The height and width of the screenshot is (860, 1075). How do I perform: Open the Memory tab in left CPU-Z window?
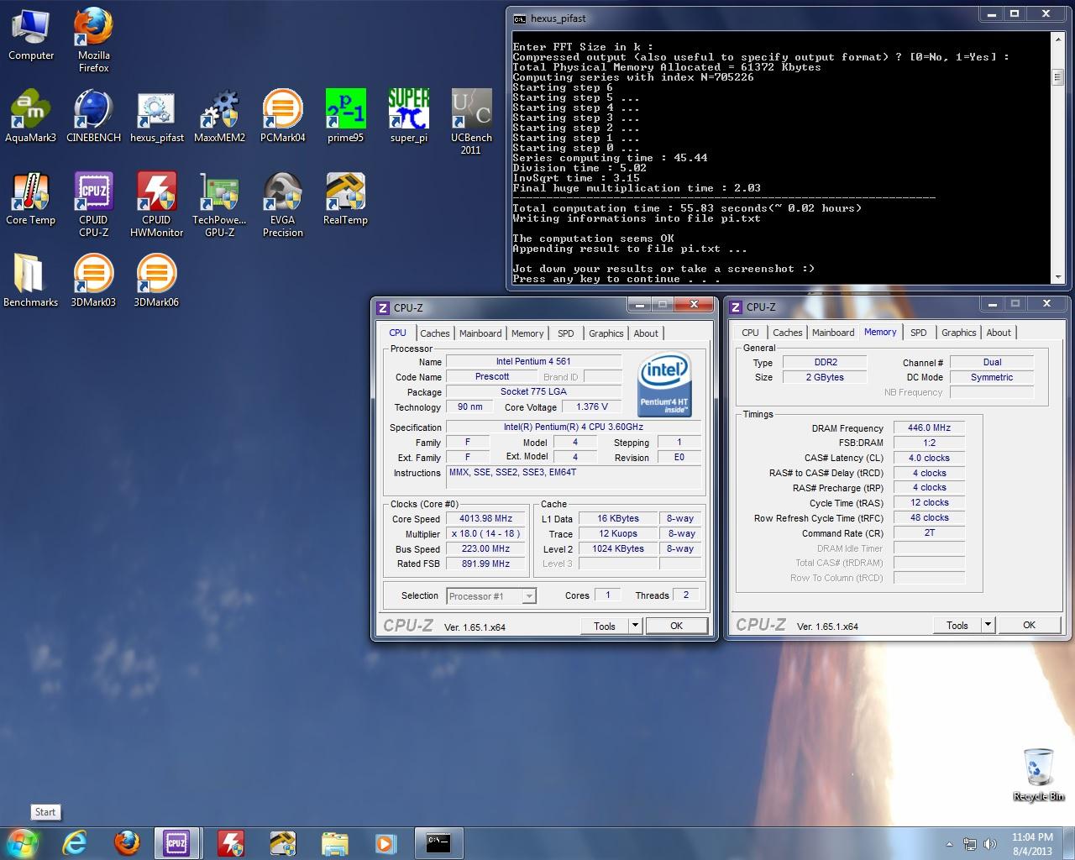click(527, 333)
